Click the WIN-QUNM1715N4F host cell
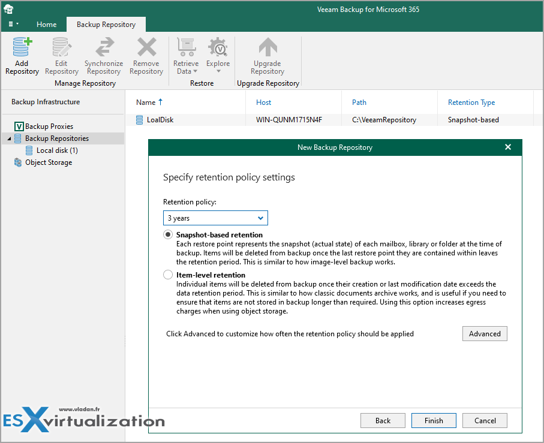This screenshot has width=544, height=443. click(x=289, y=120)
